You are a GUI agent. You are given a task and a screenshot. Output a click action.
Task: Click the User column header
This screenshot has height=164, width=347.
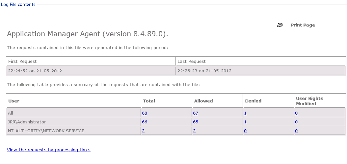point(14,101)
